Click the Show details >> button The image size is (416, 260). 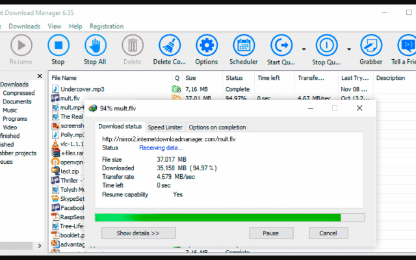tap(138, 233)
